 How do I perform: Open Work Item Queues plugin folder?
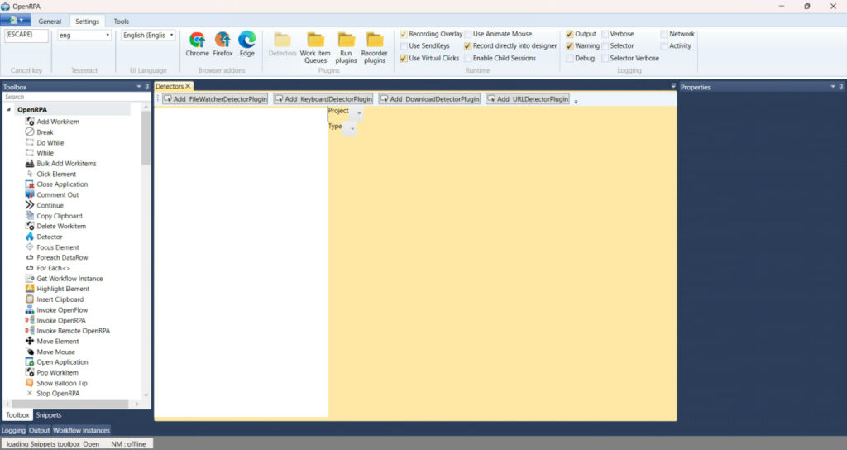point(315,47)
